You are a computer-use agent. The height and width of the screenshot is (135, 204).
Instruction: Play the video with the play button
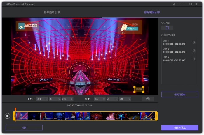tap(7, 116)
